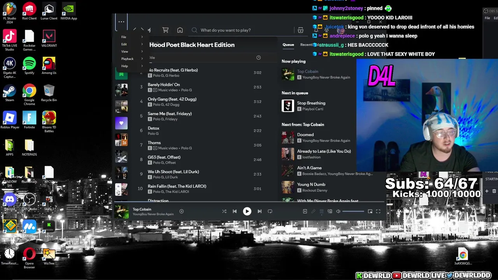Open TikTok LIVE Studio desktop icon
498x280 pixels.
click(x=10, y=40)
